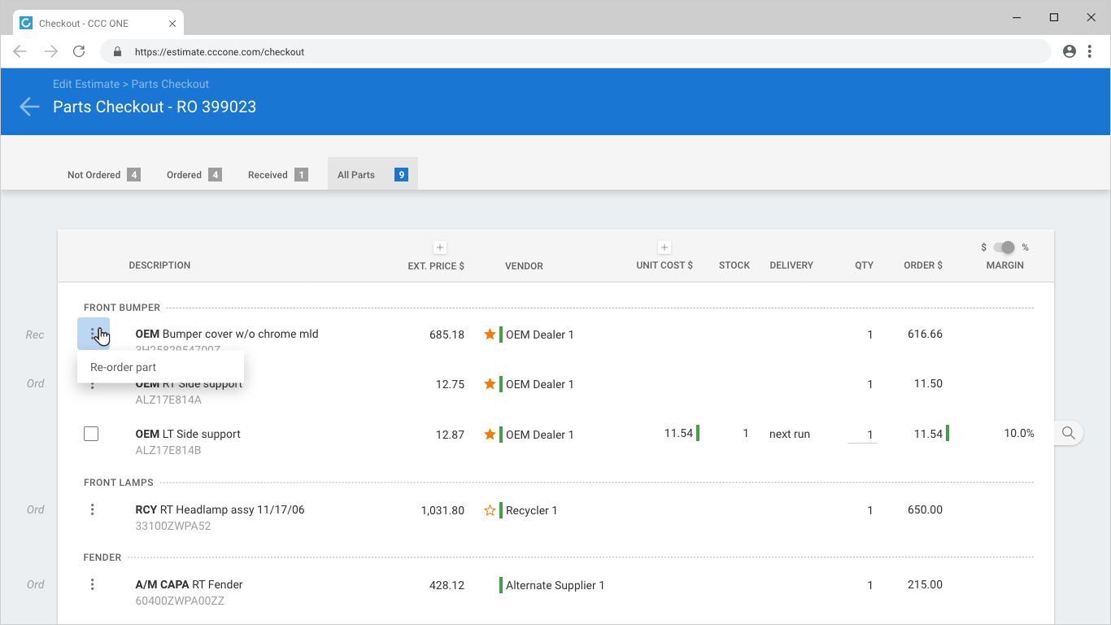Click the 685.18 ext. price value

coord(447,334)
